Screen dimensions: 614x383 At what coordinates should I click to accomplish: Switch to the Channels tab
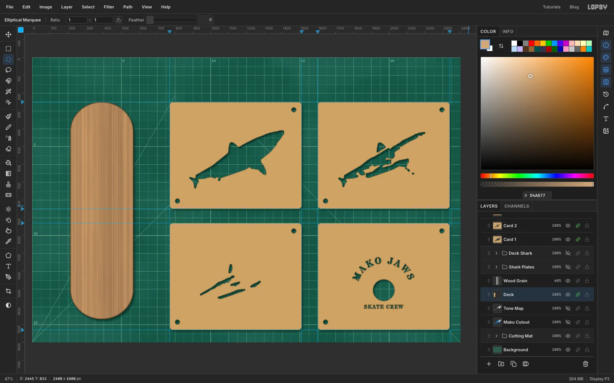click(x=517, y=206)
